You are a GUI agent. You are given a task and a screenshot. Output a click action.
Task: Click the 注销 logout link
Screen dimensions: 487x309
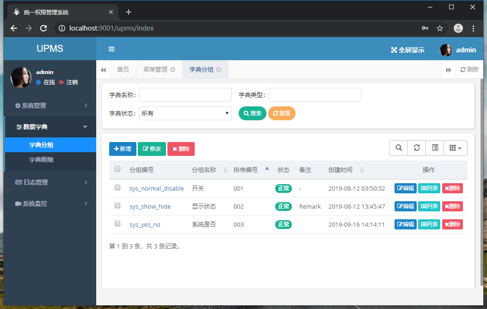coord(68,82)
